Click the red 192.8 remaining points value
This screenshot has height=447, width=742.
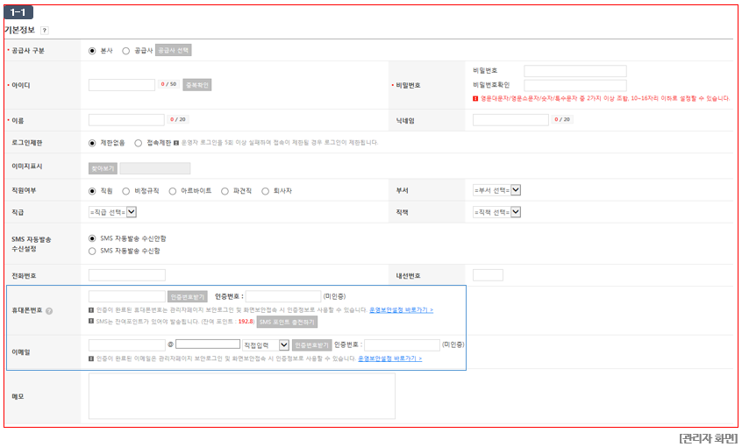click(x=246, y=322)
